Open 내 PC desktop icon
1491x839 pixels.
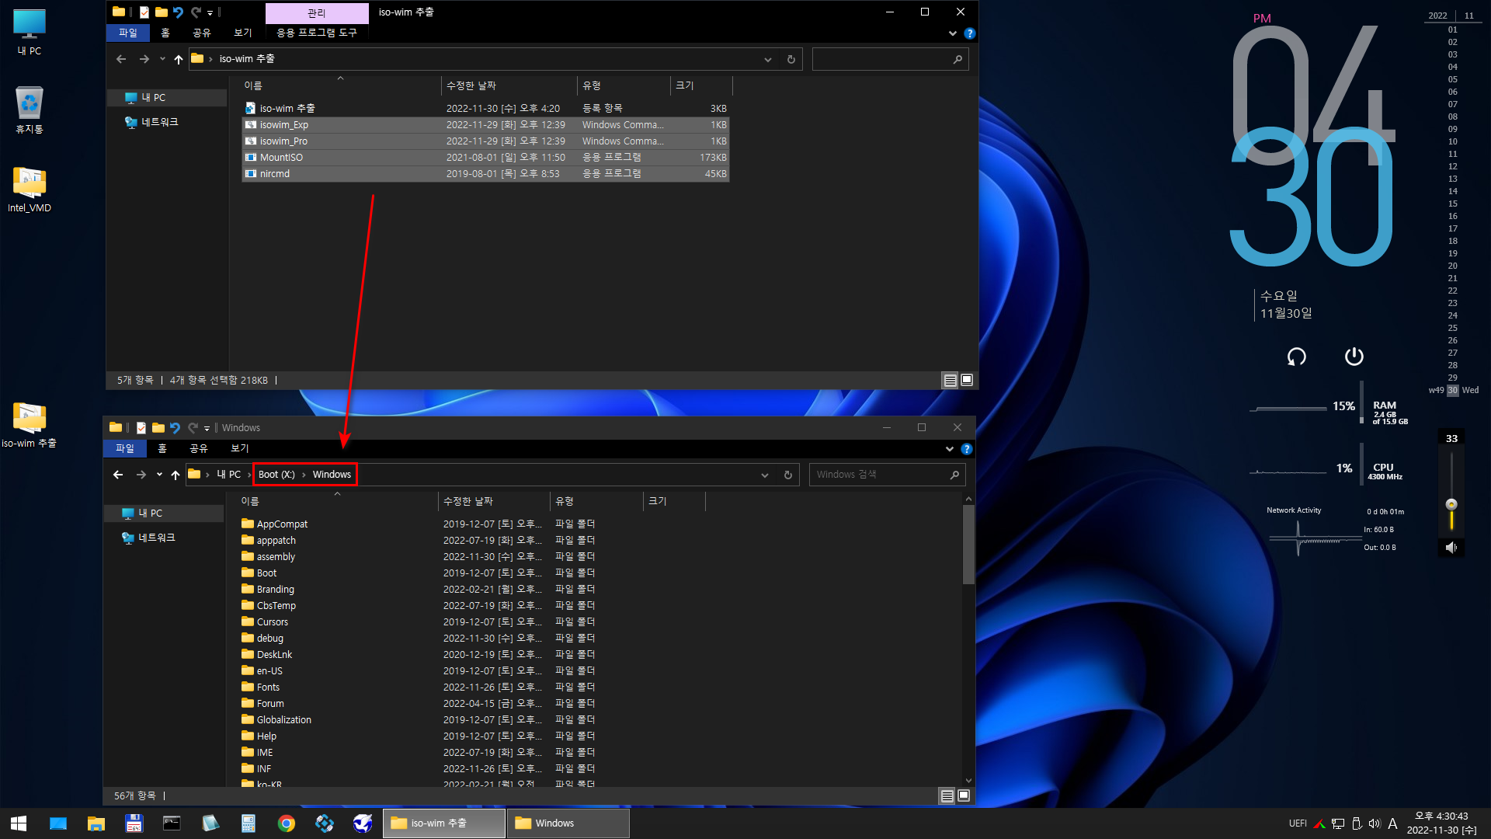click(30, 33)
